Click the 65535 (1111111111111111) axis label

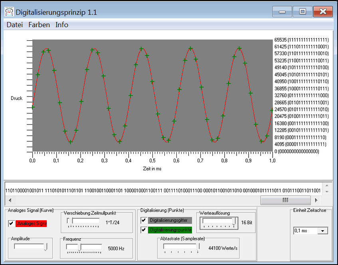point(301,40)
